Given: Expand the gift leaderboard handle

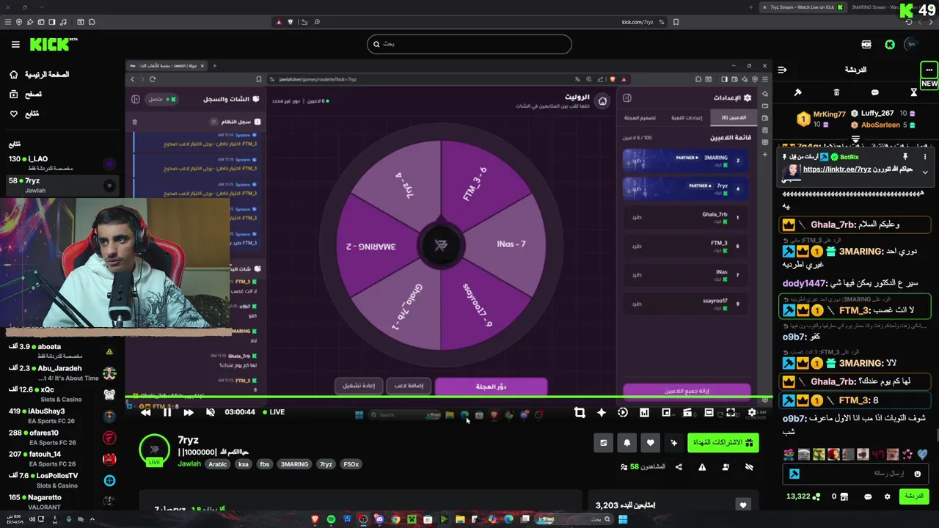Looking at the screenshot, I should tap(855, 139).
